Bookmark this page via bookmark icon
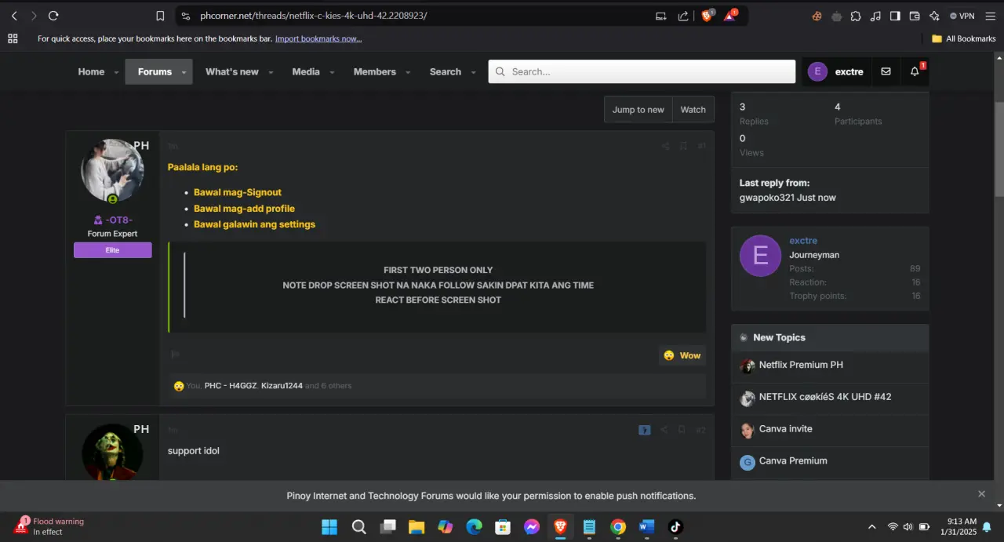This screenshot has width=1004, height=542. (x=160, y=16)
